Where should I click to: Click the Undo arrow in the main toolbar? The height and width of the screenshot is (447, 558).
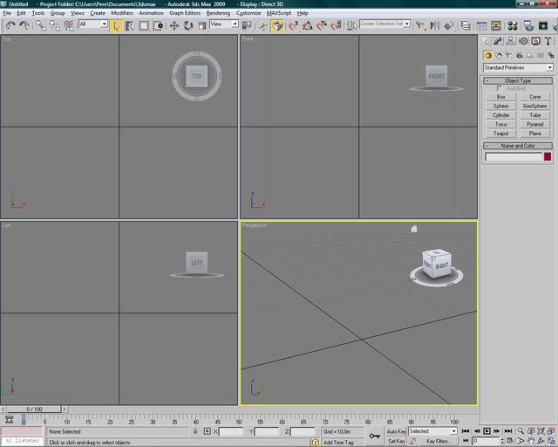[x=10, y=25]
